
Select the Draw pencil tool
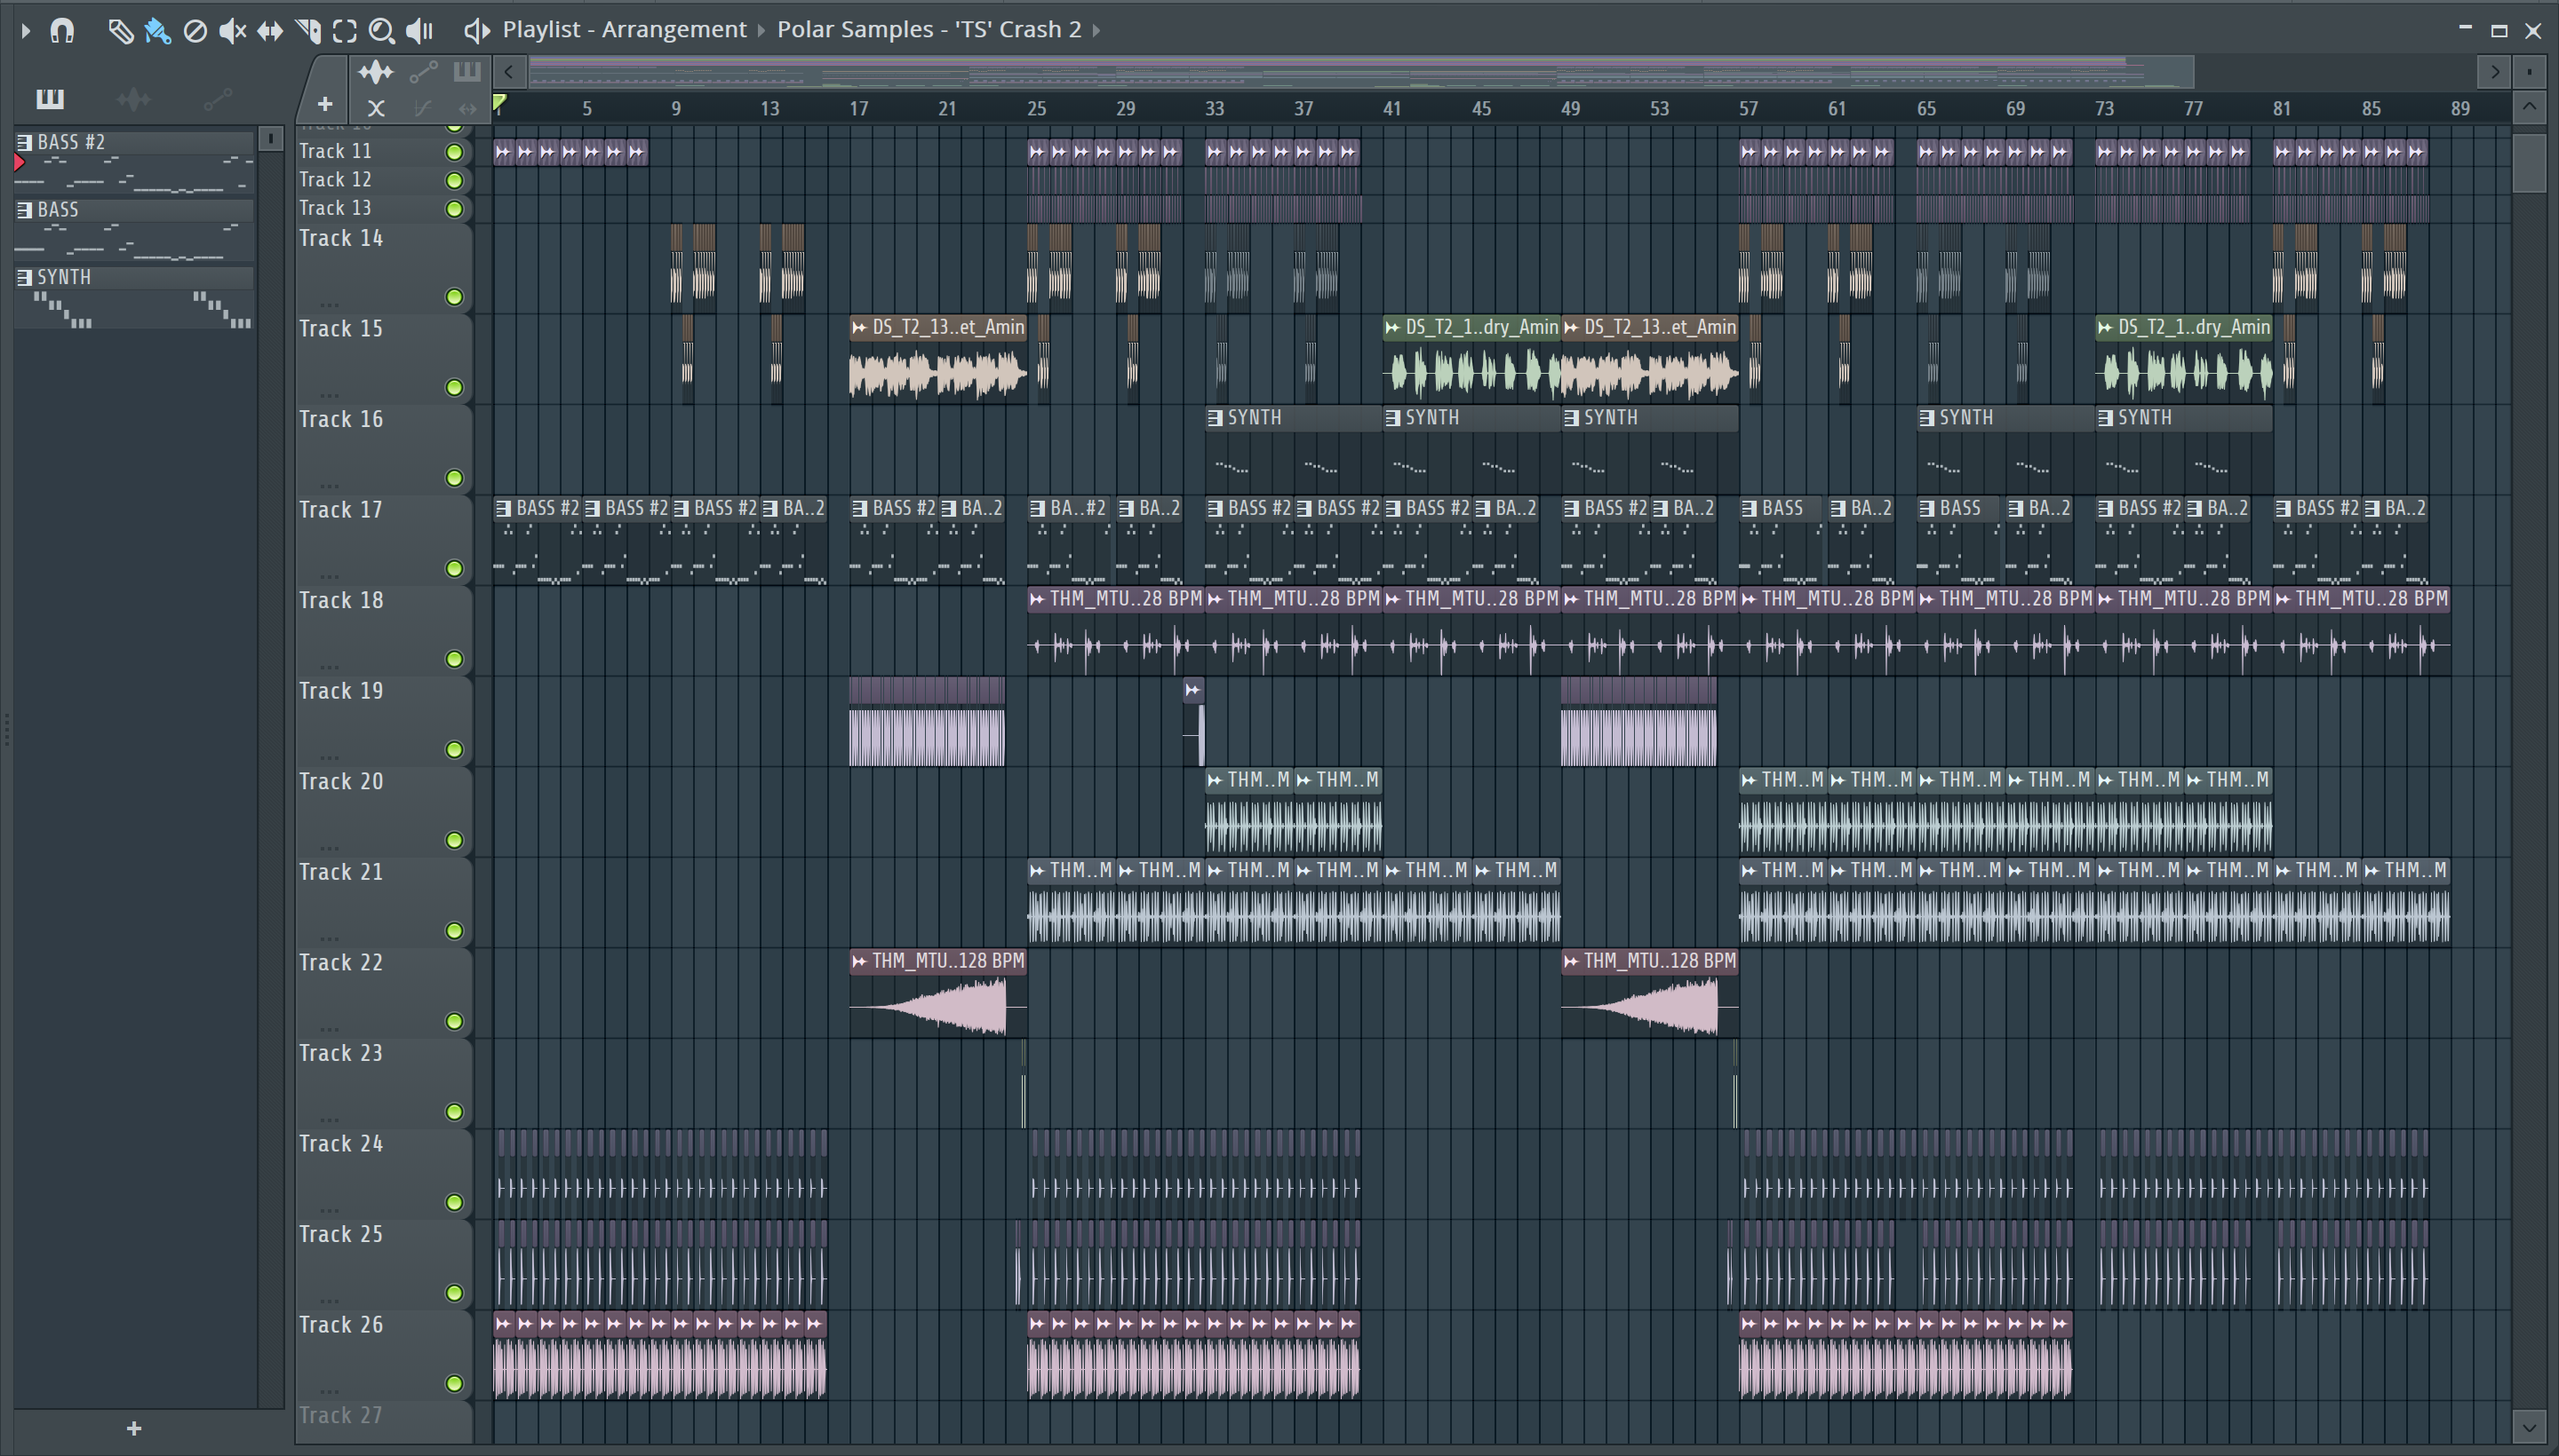coord(120,31)
